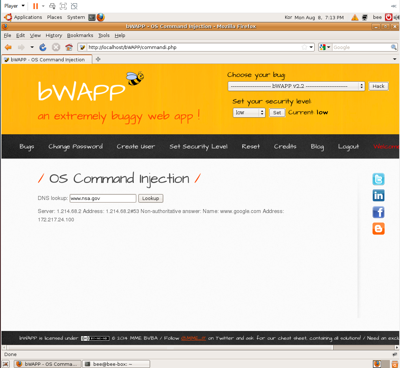This screenshot has height=368, width=400.
Task: Pause the virtual machine in Player
Action: [x=36, y=6]
